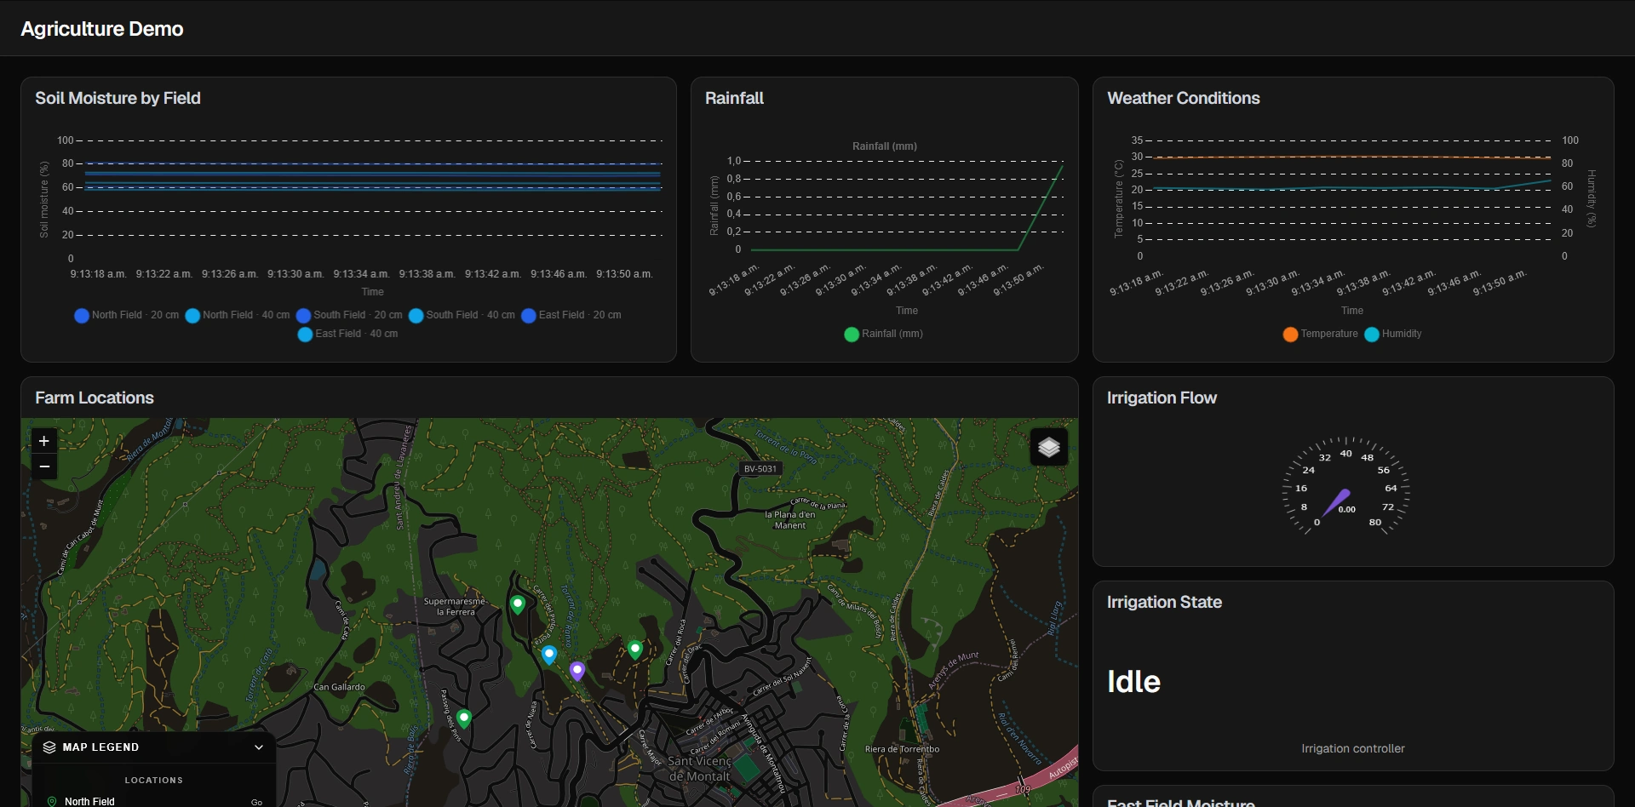Click the blue location marker on map

click(x=549, y=655)
